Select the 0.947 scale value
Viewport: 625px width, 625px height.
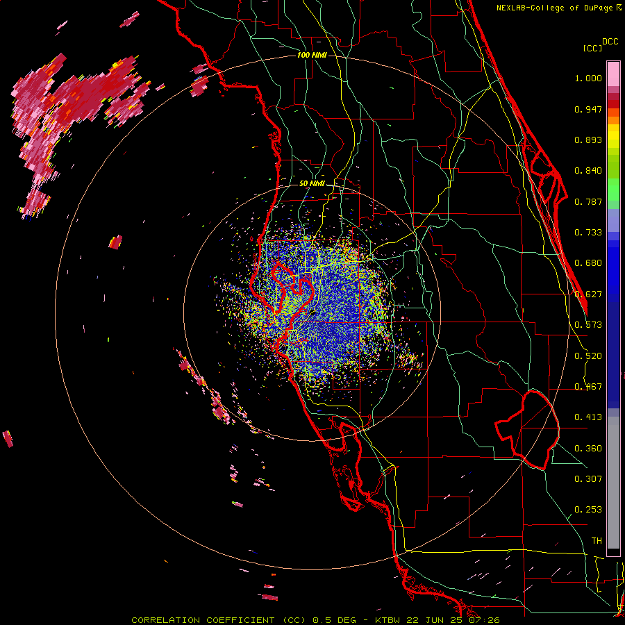pos(588,109)
